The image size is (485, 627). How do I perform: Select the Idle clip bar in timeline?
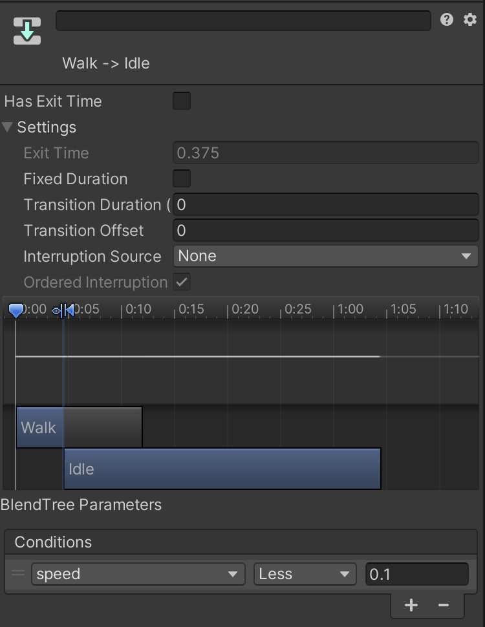coord(222,469)
